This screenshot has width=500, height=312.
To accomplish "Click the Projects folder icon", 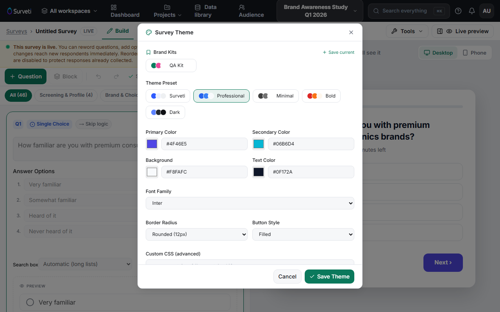I will [167, 7].
